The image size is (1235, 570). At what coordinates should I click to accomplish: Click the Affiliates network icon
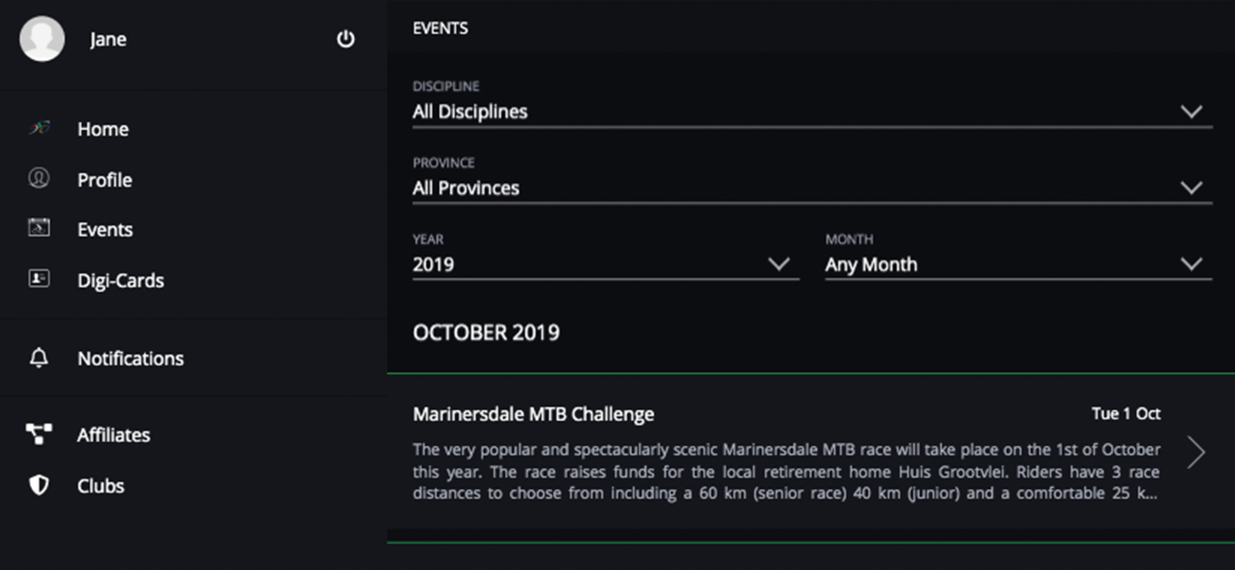point(39,434)
